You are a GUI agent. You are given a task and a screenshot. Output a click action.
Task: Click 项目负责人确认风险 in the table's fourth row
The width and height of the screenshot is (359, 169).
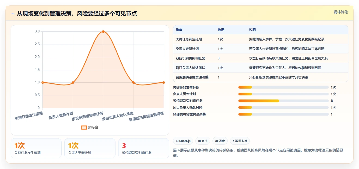coord(190,68)
